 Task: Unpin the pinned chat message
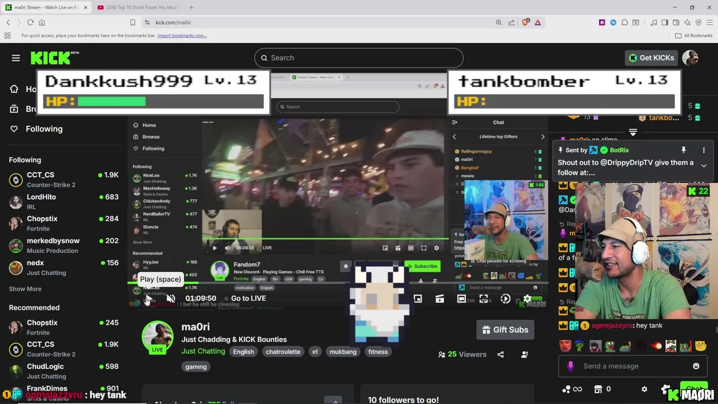tap(683, 150)
